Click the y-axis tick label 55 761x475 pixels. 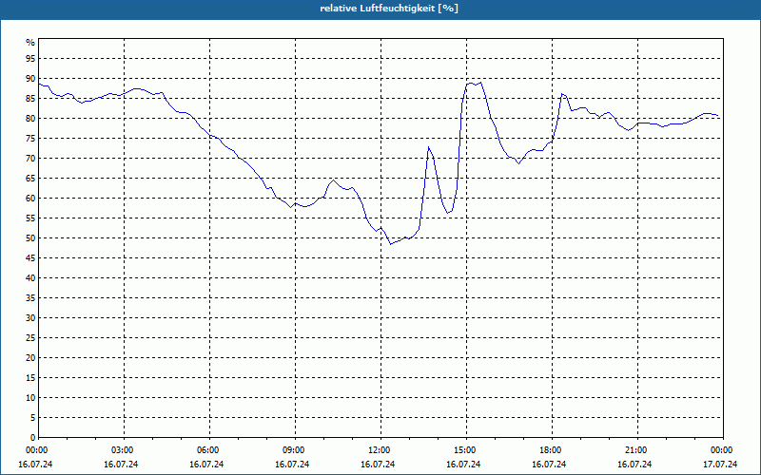pyautogui.click(x=30, y=218)
